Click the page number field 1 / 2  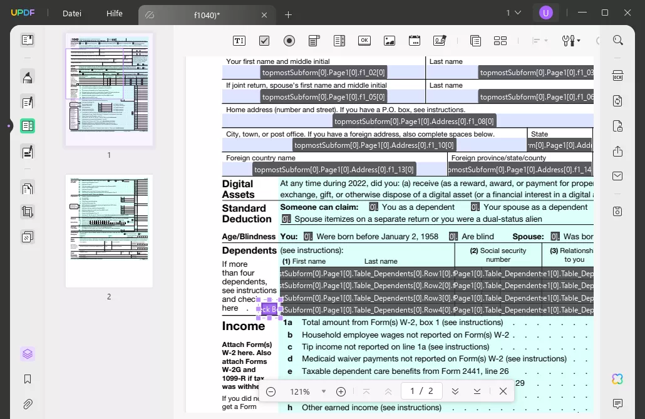click(421, 391)
